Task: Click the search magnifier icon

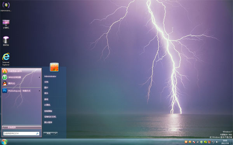Action: coord(37,133)
